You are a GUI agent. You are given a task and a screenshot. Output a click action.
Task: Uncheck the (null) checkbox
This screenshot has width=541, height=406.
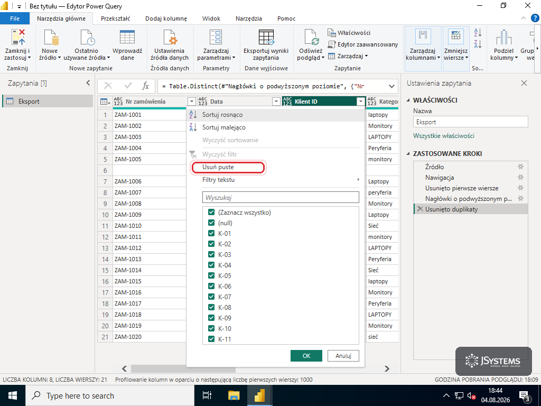tap(211, 223)
